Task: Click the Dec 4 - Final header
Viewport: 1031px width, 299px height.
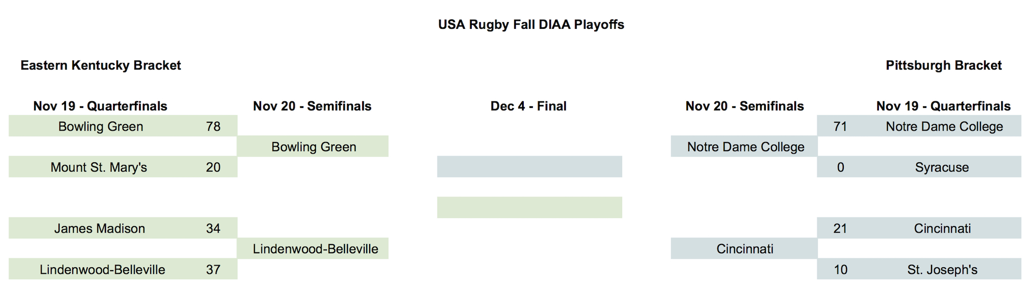Action: pos(528,106)
